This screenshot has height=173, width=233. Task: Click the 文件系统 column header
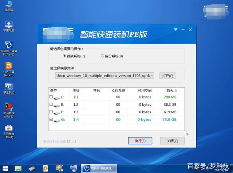118,90
